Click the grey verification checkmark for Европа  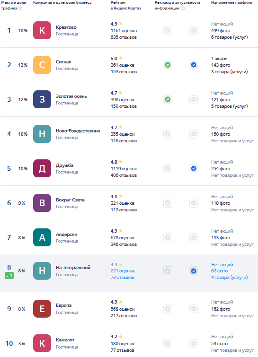[194, 309]
